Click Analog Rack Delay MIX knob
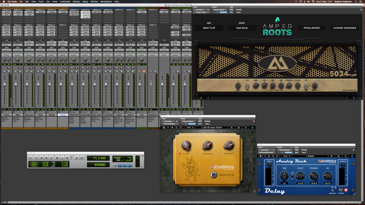365x205 pixels. point(328,176)
